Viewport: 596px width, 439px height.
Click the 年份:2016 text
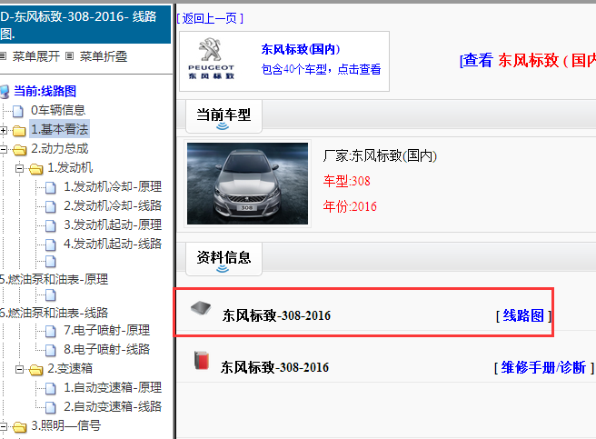(350, 206)
